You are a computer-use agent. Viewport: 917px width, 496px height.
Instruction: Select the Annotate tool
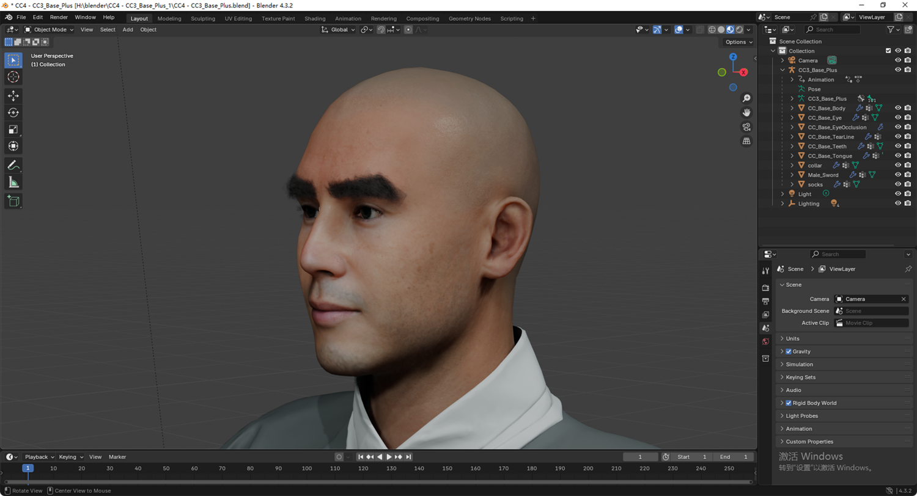tap(13, 165)
